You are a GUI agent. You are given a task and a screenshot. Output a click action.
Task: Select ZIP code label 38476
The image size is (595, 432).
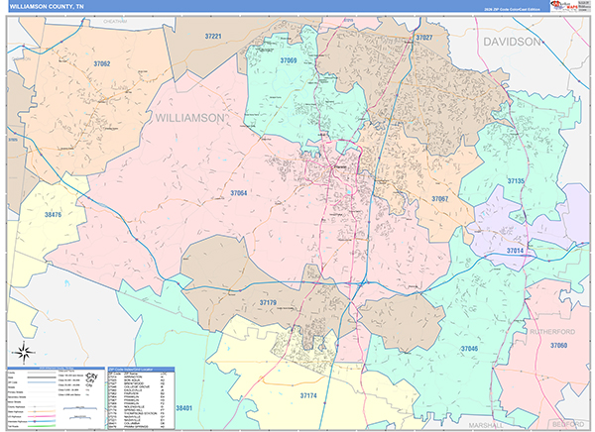tap(53, 215)
